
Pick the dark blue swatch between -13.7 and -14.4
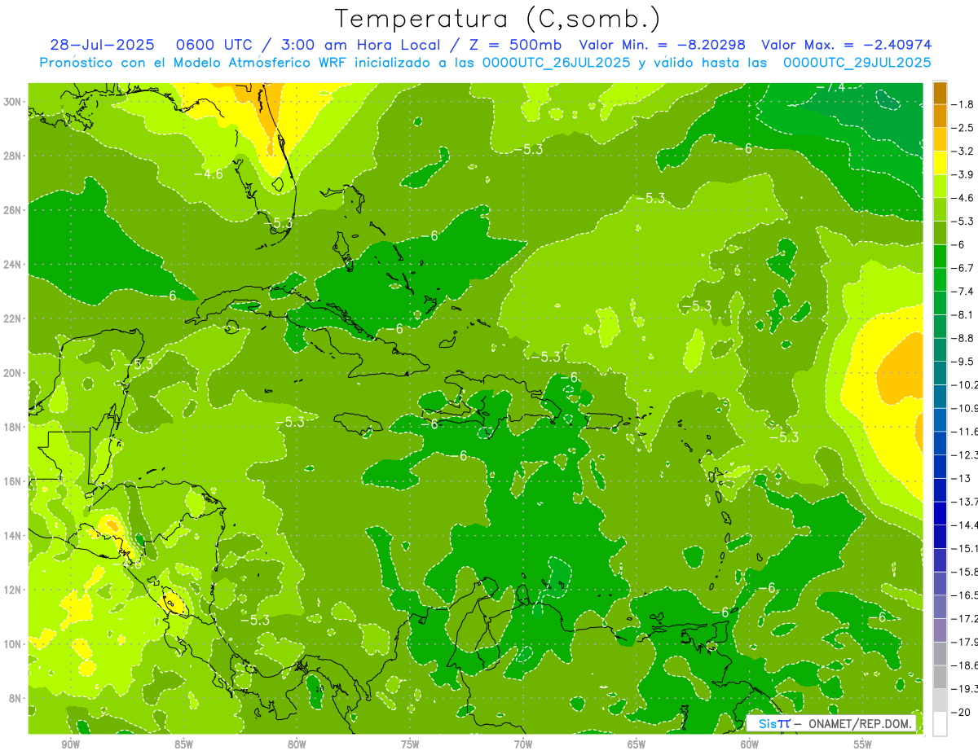click(940, 513)
